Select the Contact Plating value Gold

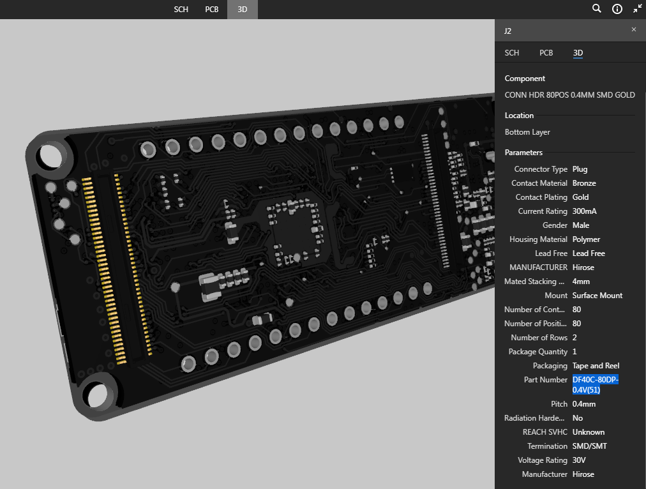[580, 197]
